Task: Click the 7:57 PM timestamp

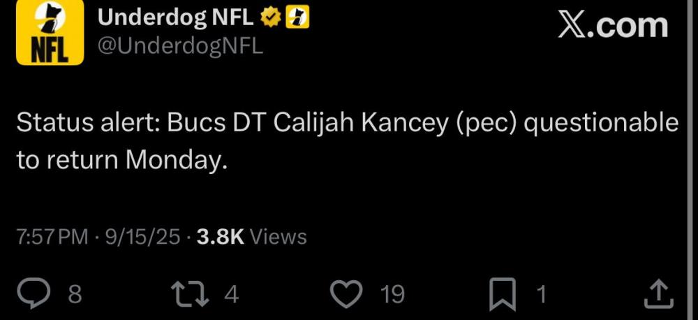Action: tap(51, 237)
